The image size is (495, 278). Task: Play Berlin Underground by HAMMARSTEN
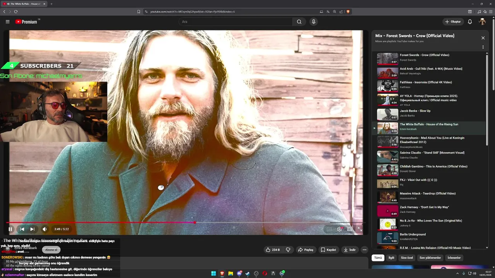(429, 237)
